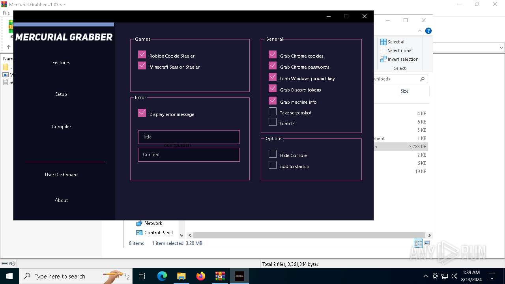Toggle Grab Windows product key checkbox

coord(273,77)
